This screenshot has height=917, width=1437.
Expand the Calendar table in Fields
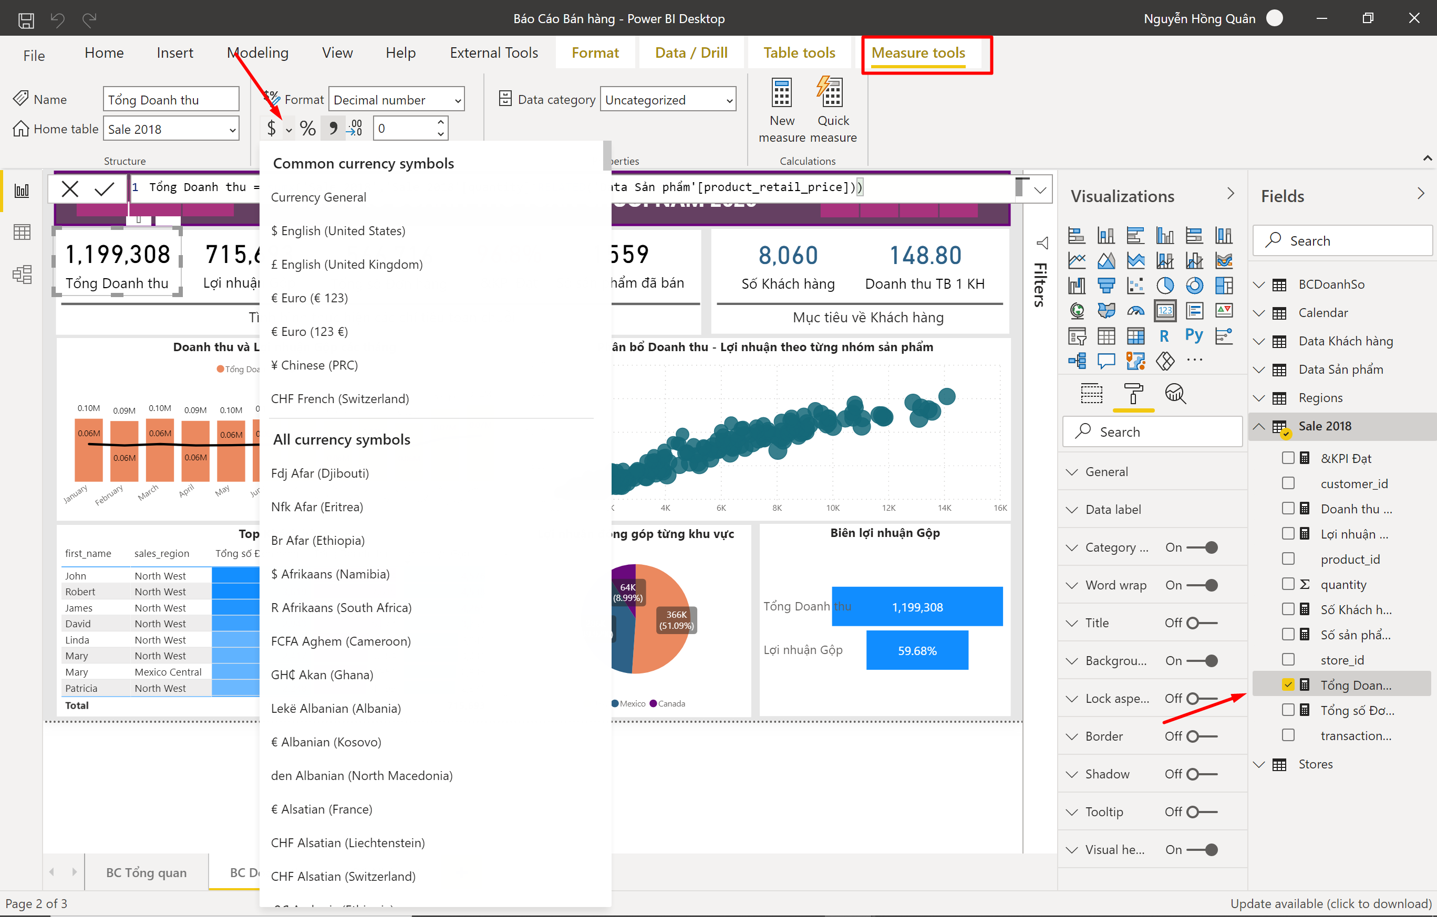pyautogui.click(x=1258, y=313)
